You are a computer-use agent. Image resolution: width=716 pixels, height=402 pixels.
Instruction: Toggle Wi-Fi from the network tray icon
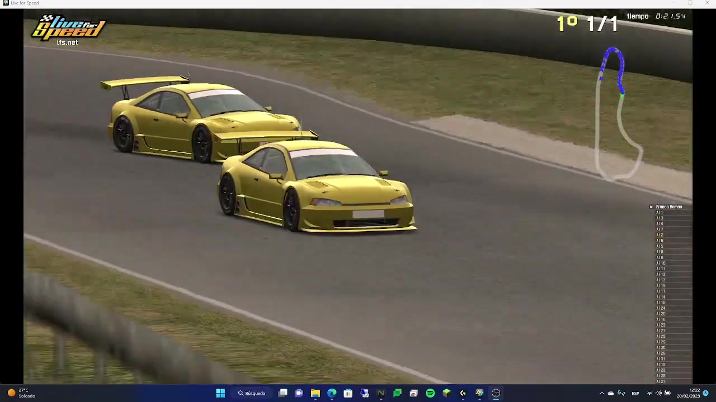coord(649,393)
